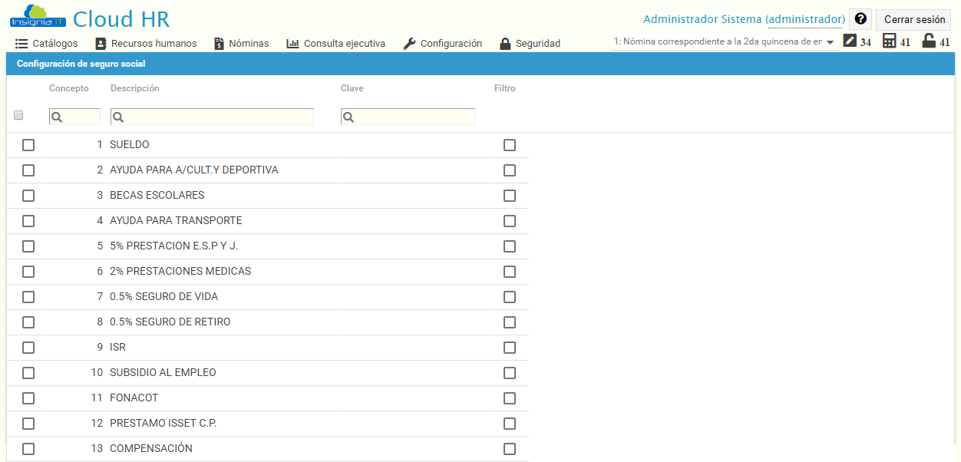Image resolution: width=961 pixels, height=462 pixels.
Task: Enable the Filtro checkbox for ISR
Action: (509, 348)
